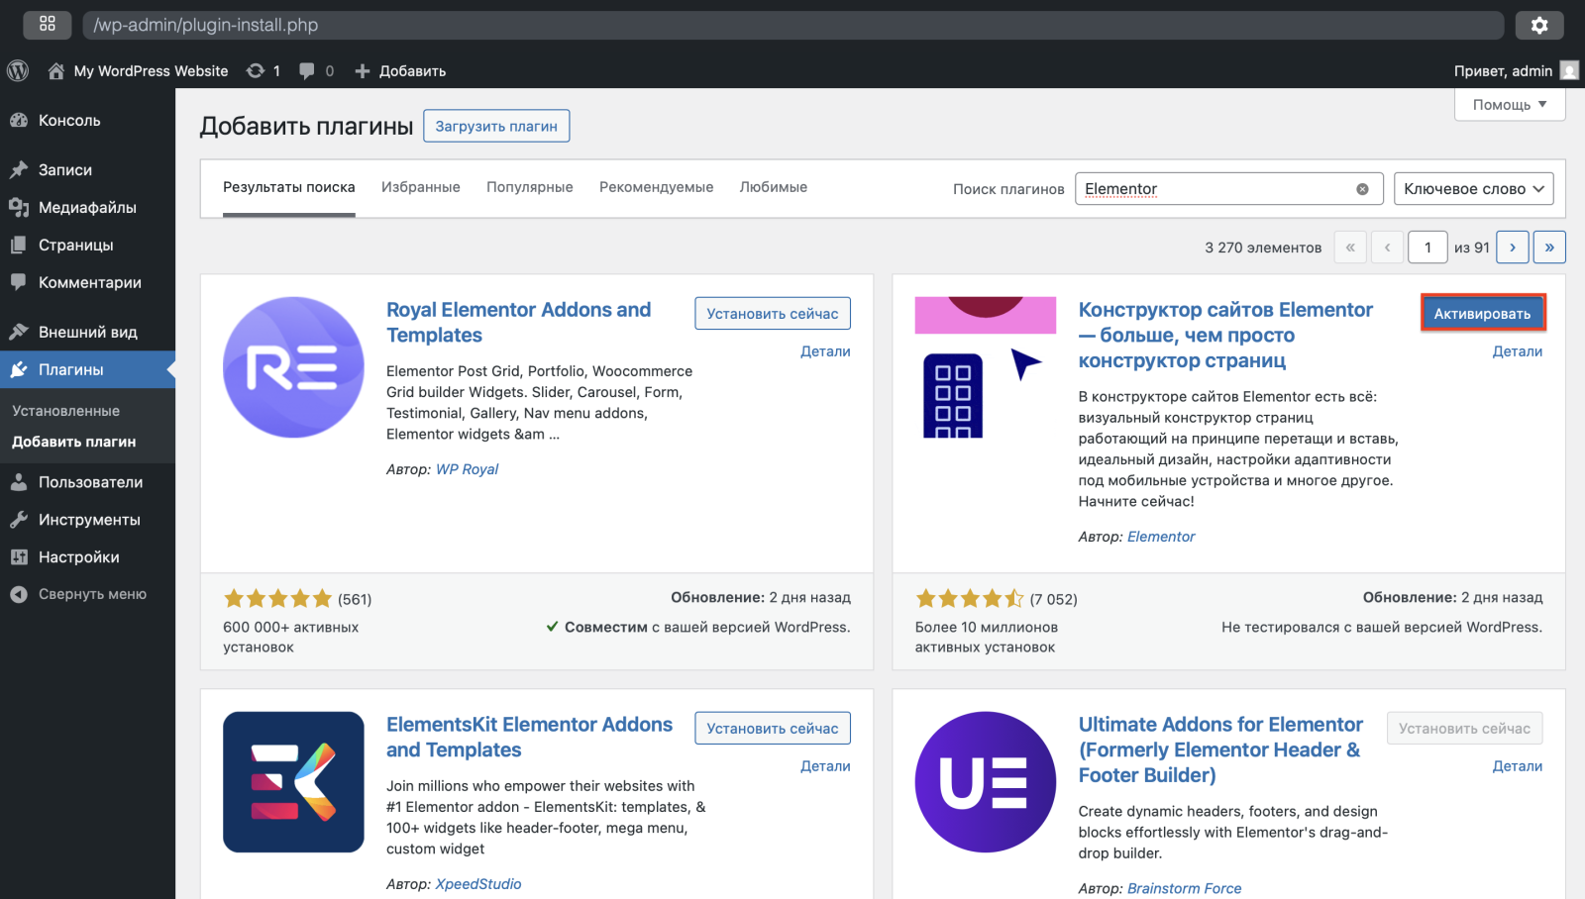This screenshot has width=1585, height=899.
Task: Click the Загрузить плагин button
Action: pos(496,126)
